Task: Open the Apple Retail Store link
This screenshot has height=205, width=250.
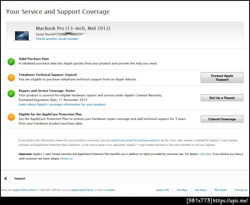Action: pos(82,190)
